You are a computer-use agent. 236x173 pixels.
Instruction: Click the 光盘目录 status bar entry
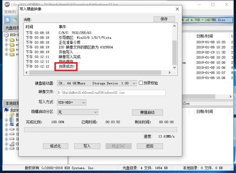coord(145,168)
